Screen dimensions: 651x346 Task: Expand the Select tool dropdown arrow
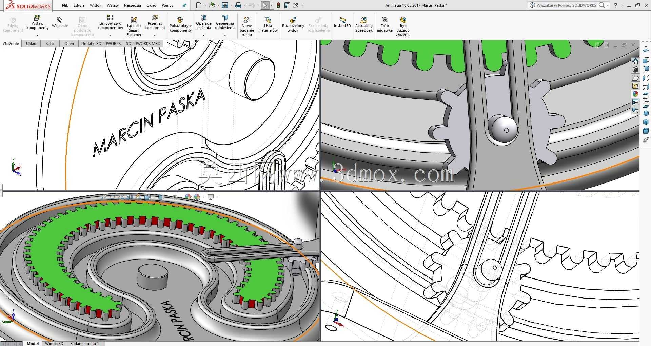[271, 5]
